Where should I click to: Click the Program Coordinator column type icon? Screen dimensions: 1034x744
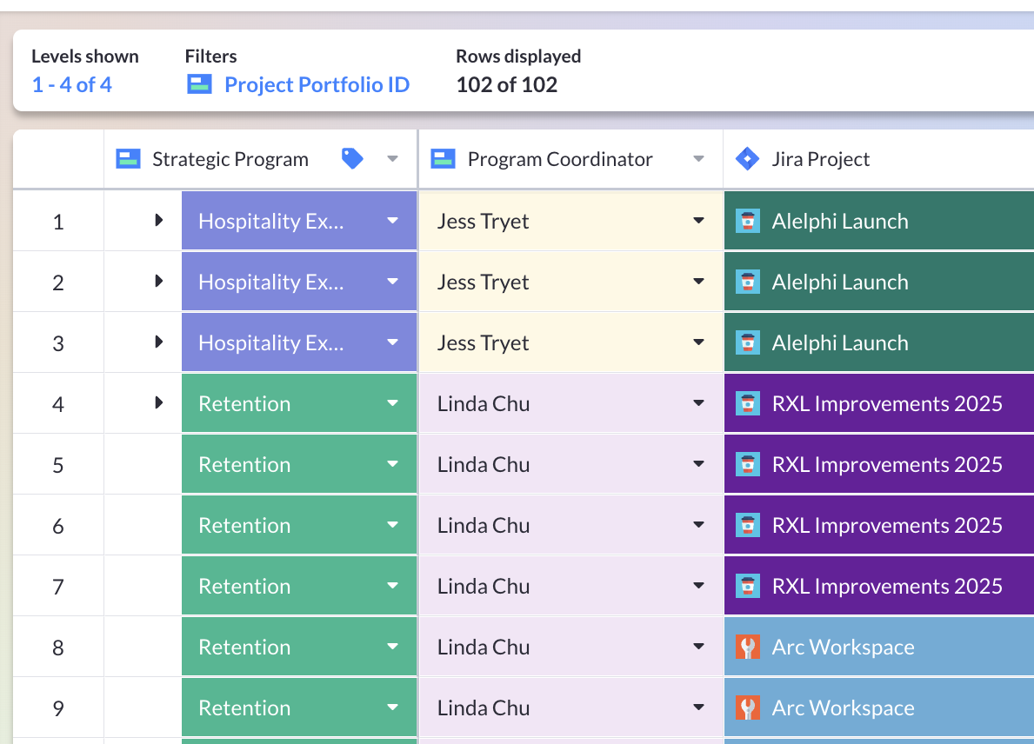click(444, 159)
